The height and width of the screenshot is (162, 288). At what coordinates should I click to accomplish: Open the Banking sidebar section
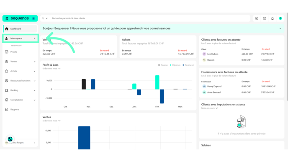[x=20, y=90]
